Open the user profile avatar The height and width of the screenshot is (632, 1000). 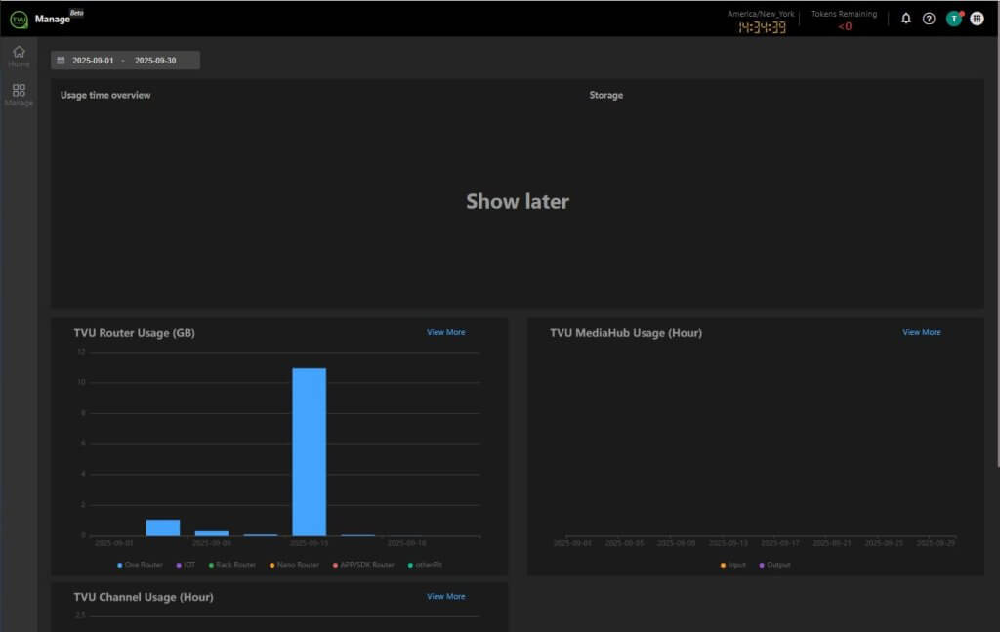[954, 19]
